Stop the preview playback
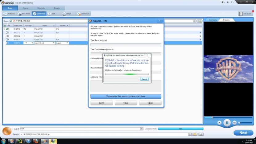 [219, 123]
